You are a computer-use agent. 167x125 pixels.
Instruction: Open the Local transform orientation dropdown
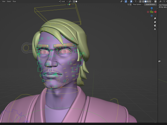coord(63,1)
